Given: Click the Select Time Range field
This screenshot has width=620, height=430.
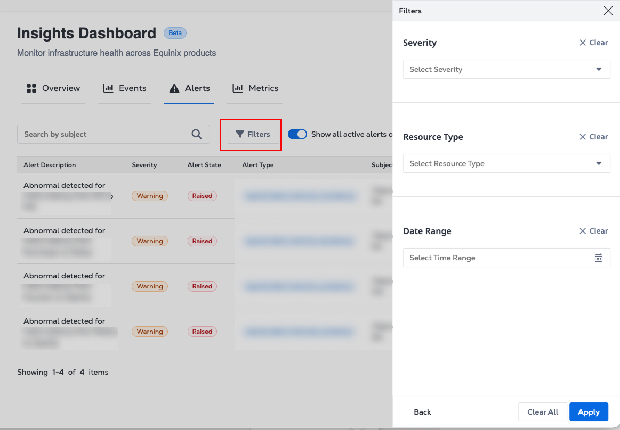Looking at the screenshot, I should (506, 258).
